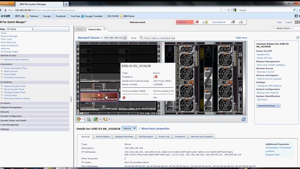Image resolution: width=300 pixels, height=169 pixels.
Task: Open the Actions dropdown beside Details
Action: [129, 129]
